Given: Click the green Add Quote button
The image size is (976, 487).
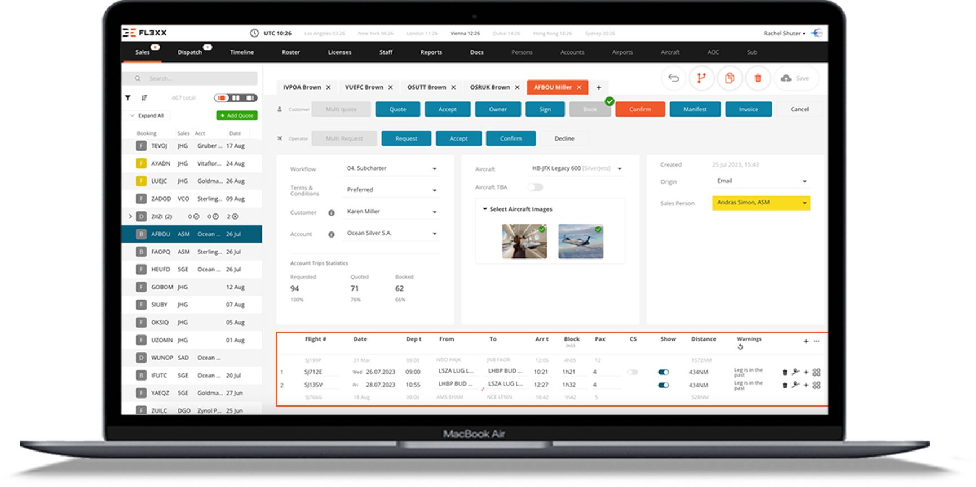Looking at the screenshot, I should 237,115.
